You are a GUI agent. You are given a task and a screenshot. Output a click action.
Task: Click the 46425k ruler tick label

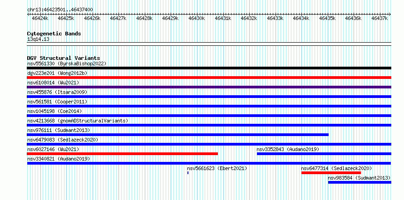(x=66, y=18)
